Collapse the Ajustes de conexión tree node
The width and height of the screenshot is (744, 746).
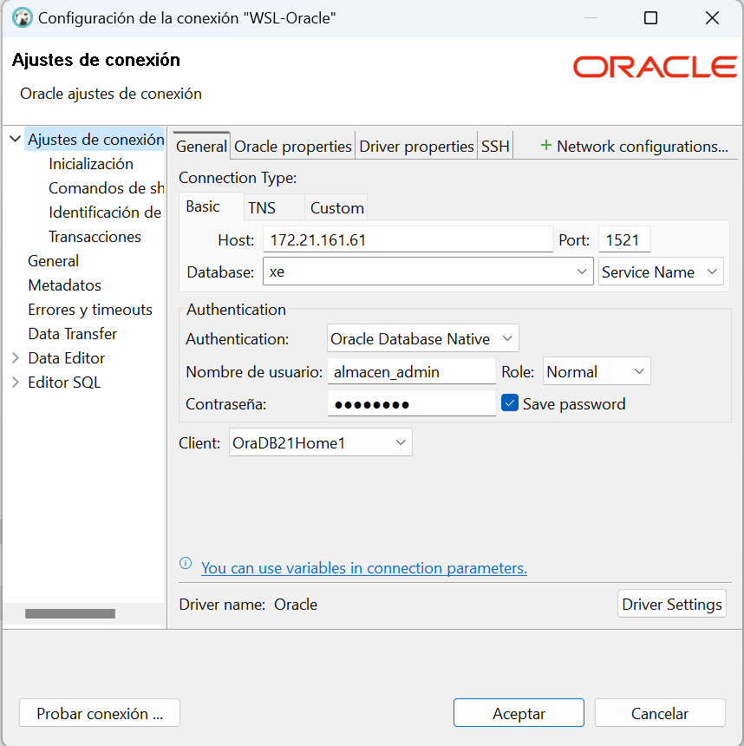(x=16, y=139)
